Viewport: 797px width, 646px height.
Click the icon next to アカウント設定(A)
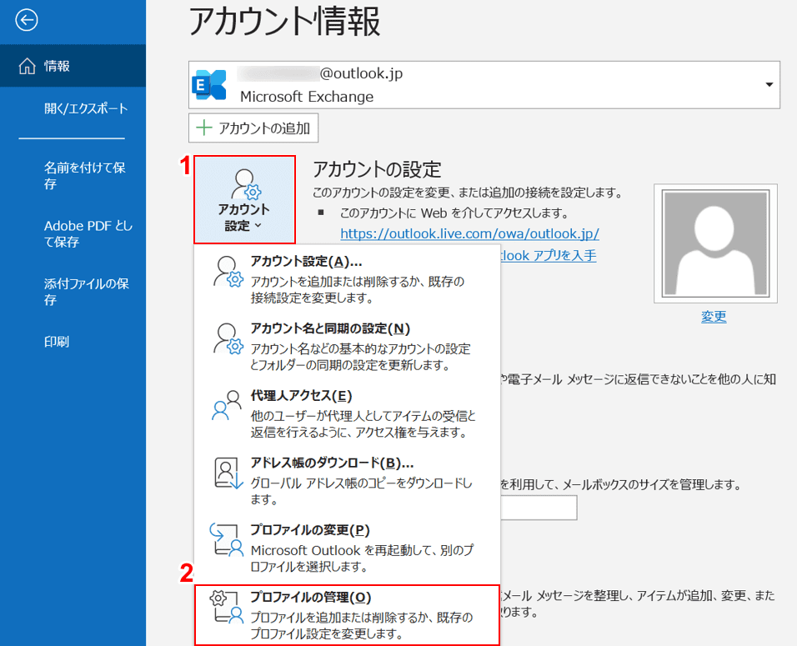tap(228, 272)
